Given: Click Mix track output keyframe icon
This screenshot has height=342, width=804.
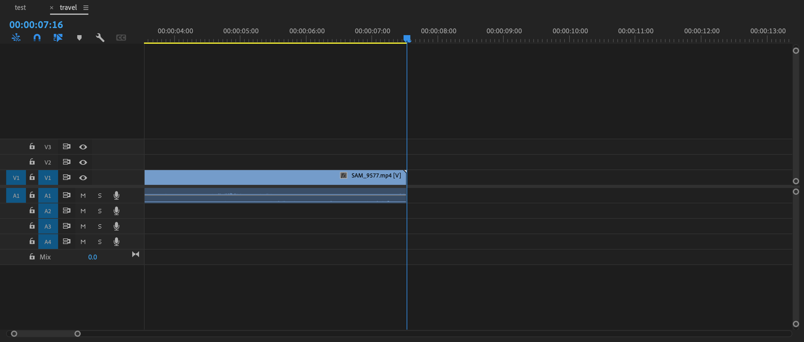Looking at the screenshot, I should tap(135, 254).
